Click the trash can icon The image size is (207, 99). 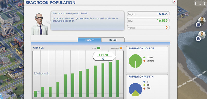tap(198, 25)
